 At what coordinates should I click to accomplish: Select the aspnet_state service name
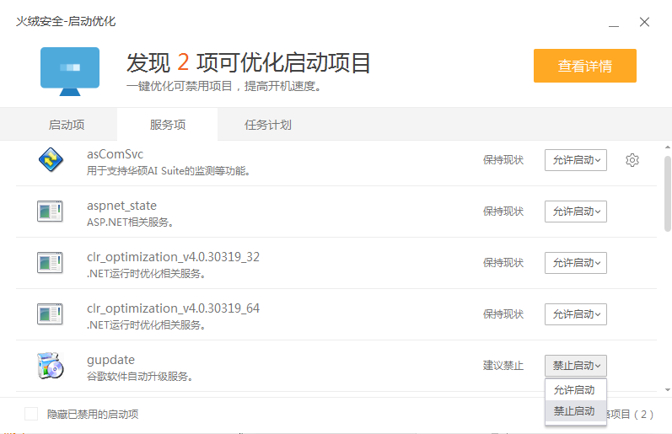[121, 206]
